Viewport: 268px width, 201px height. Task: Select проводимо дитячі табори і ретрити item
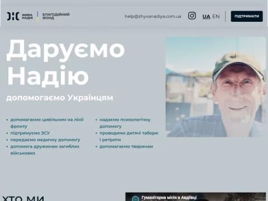[128, 136]
